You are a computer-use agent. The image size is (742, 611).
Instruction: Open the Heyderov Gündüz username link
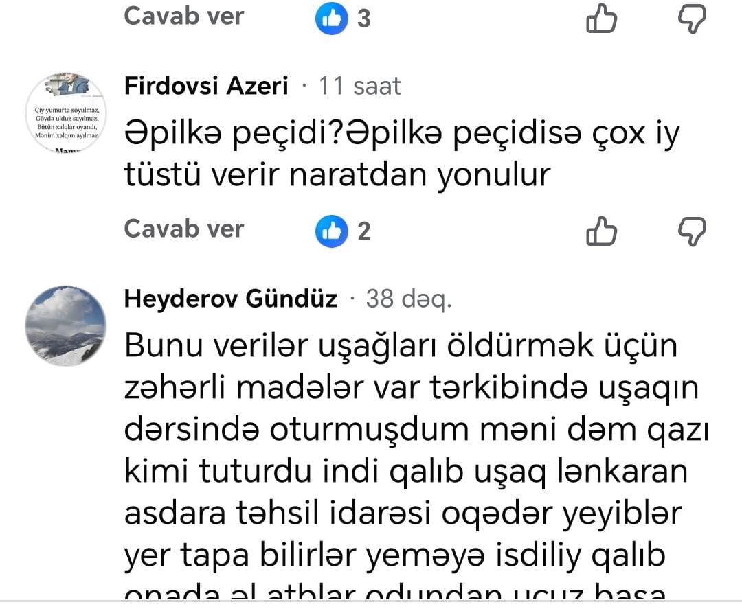coord(231,299)
